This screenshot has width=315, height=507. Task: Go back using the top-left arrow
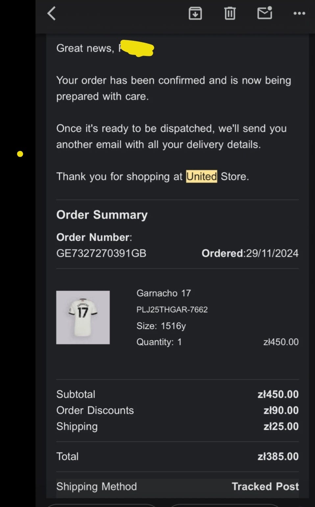[x=52, y=13]
